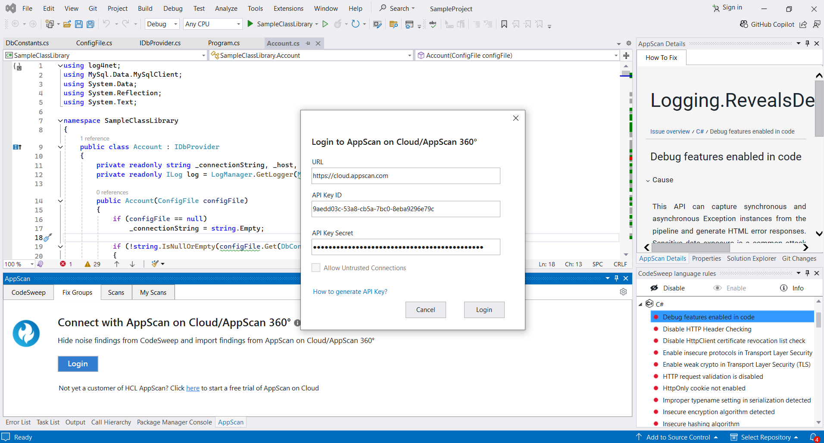Toggle bookmark with the bookmark icon
This screenshot has height=443, width=824.
click(x=504, y=24)
